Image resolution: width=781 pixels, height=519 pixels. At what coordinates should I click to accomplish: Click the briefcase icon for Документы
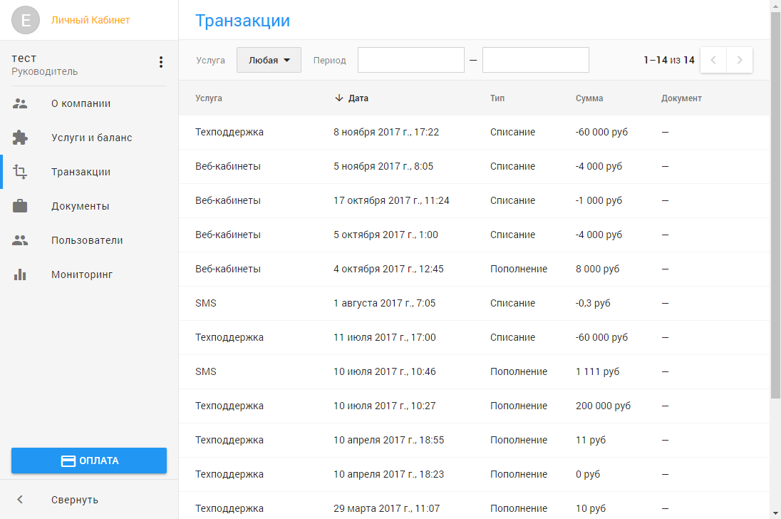click(x=20, y=206)
